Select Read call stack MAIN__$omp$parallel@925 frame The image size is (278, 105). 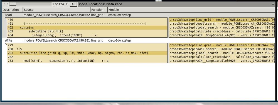(222, 35)
